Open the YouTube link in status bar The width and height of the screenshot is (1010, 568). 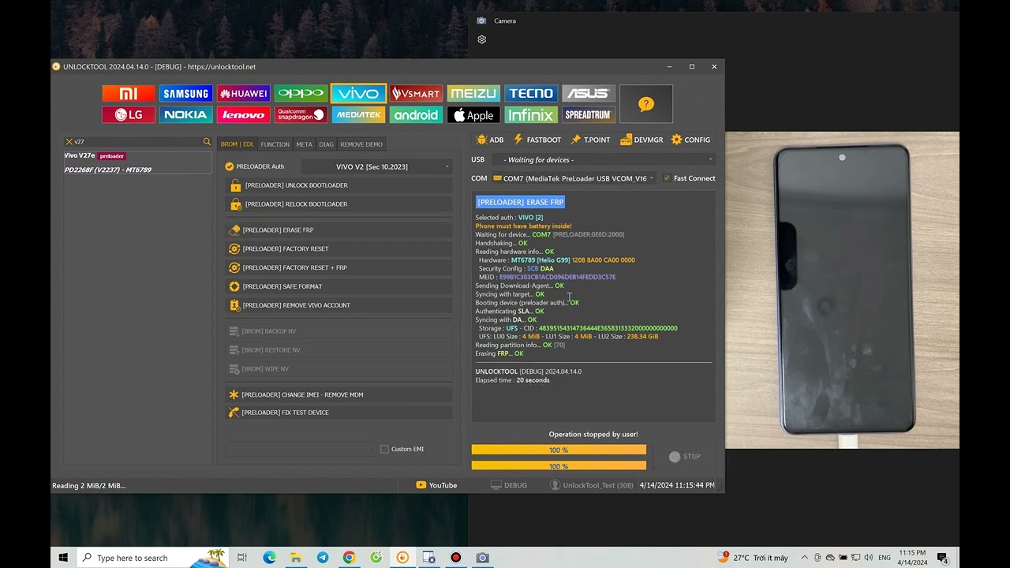(436, 485)
